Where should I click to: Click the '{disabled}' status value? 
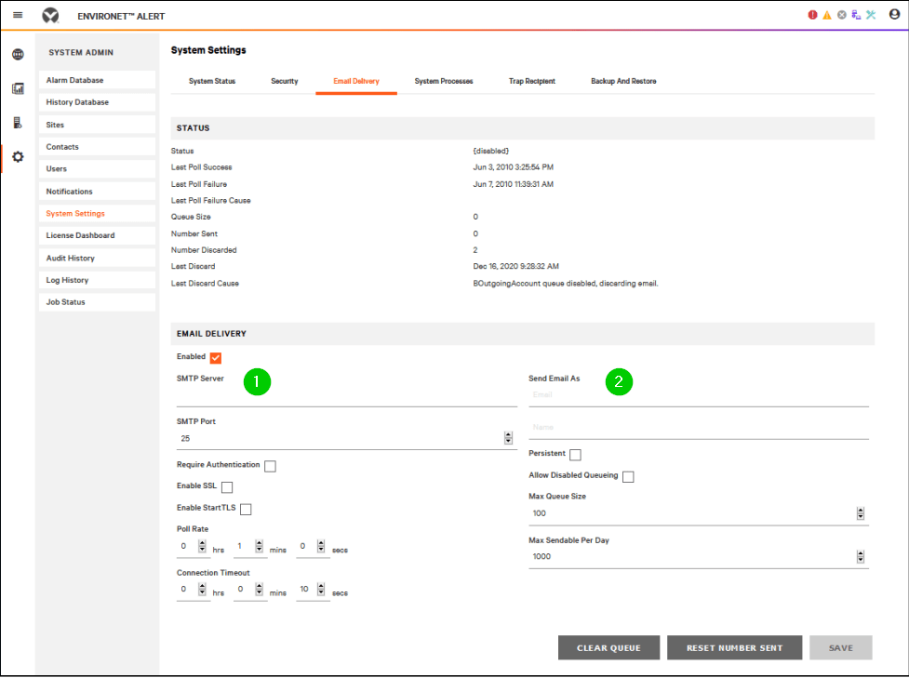pyautogui.click(x=491, y=151)
